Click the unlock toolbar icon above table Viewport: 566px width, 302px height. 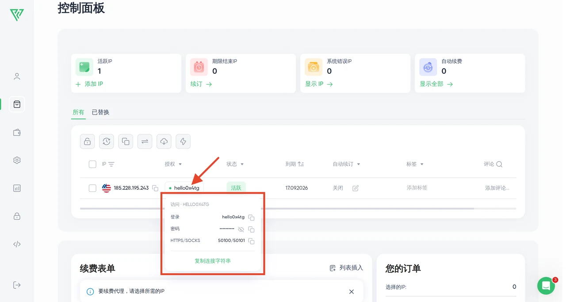click(88, 141)
